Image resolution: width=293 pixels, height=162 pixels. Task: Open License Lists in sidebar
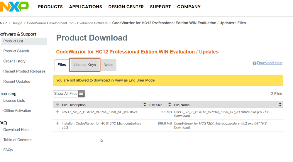(x=14, y=100)
